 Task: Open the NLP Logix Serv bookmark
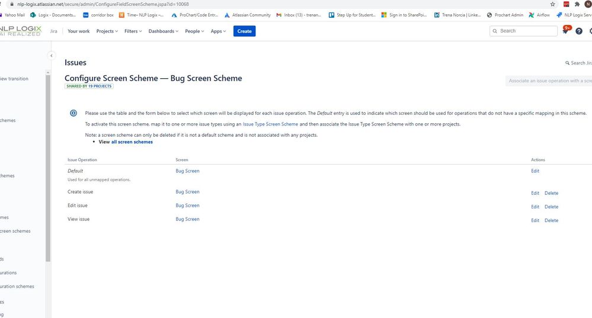click(574, 15)
